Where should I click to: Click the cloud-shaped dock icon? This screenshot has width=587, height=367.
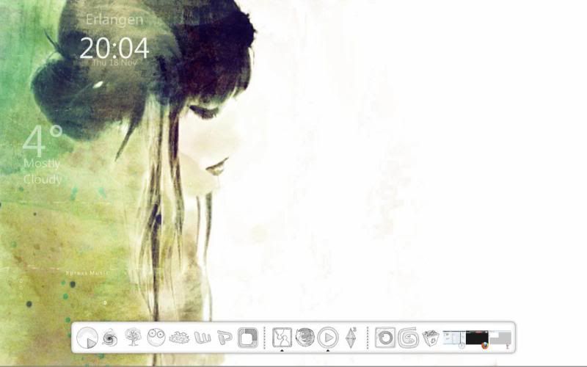point(178,338)
